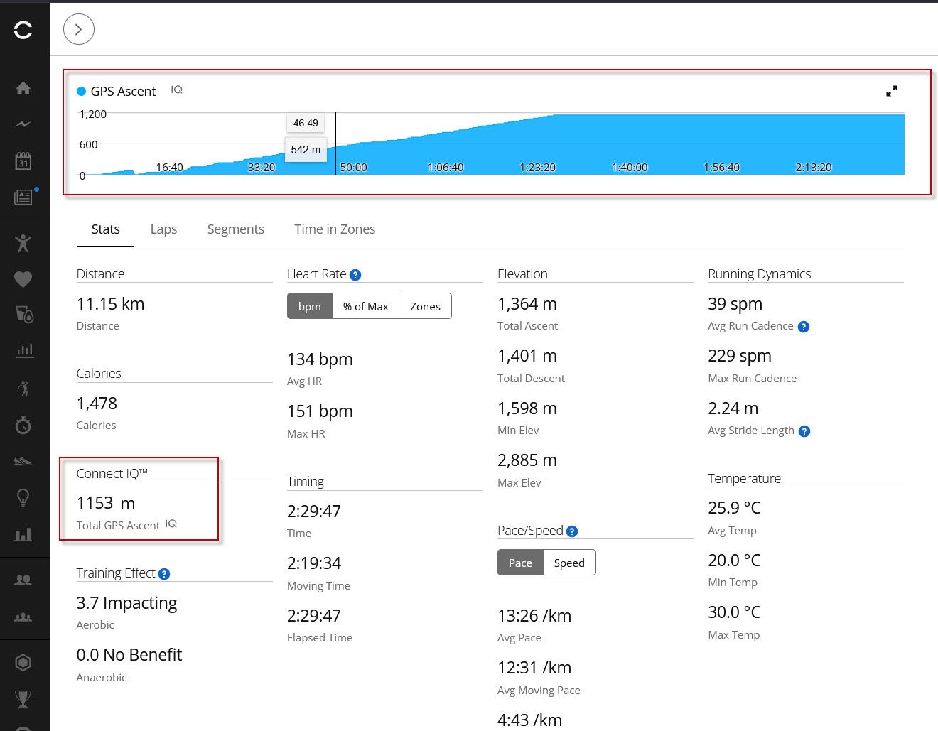Open the Badges hexagon icon
Viewport: 938px width, 731px height.
pos(23,663)
